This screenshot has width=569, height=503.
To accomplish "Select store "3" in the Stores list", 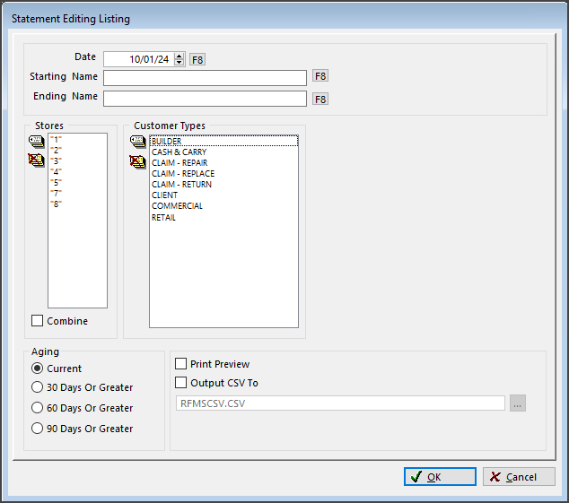I will click(78, 161).
